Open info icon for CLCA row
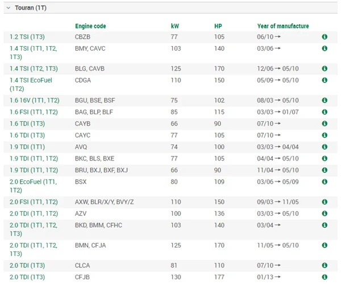Screen dimensions: 341x289 click(x=325, y=266)
